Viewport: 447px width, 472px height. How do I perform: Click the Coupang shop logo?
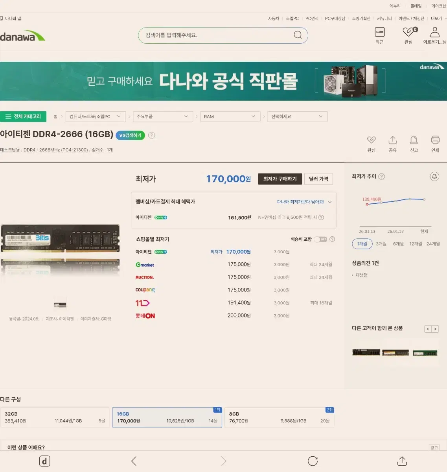pyautogui.click(x=145, y=290)
